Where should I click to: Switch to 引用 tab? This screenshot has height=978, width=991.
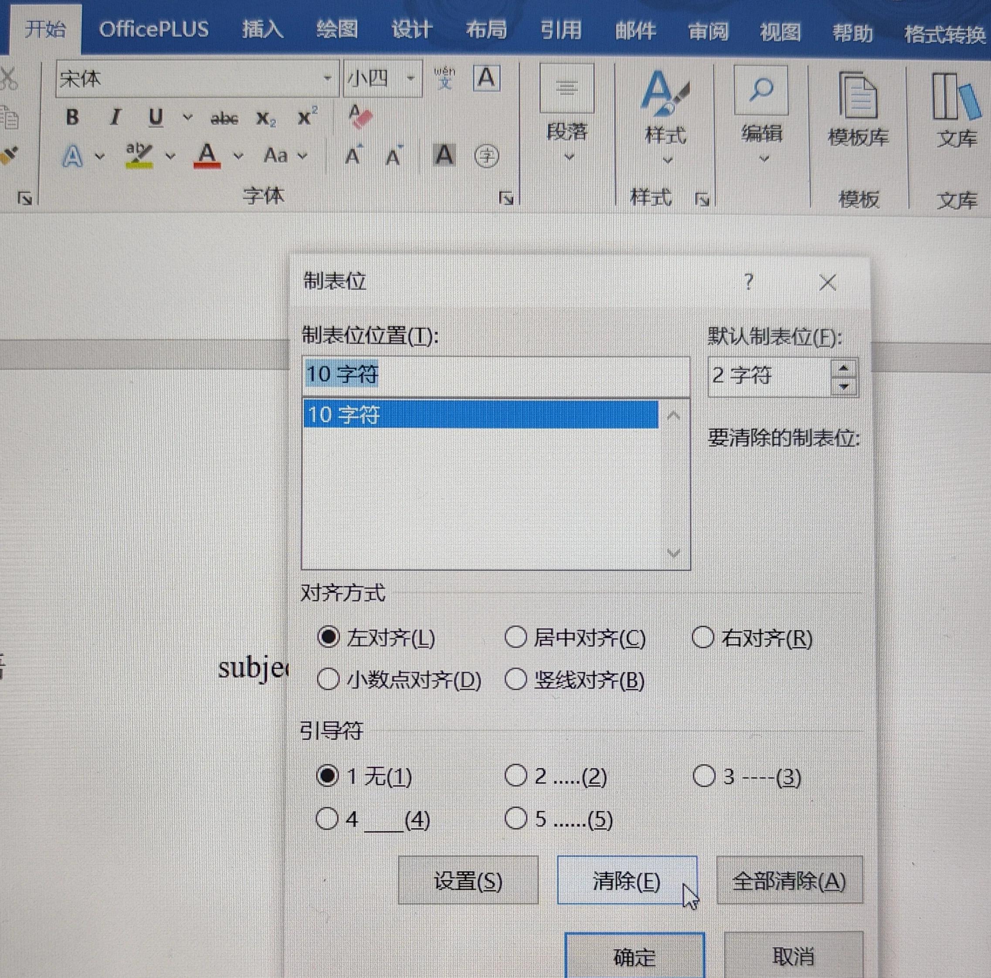[561, 30]
